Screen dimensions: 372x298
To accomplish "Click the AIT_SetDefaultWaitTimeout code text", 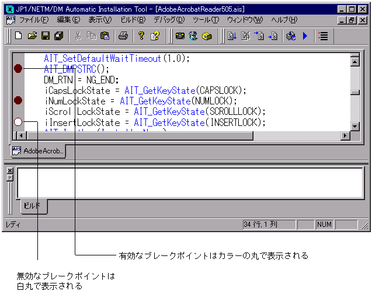I will pos(103,58).
